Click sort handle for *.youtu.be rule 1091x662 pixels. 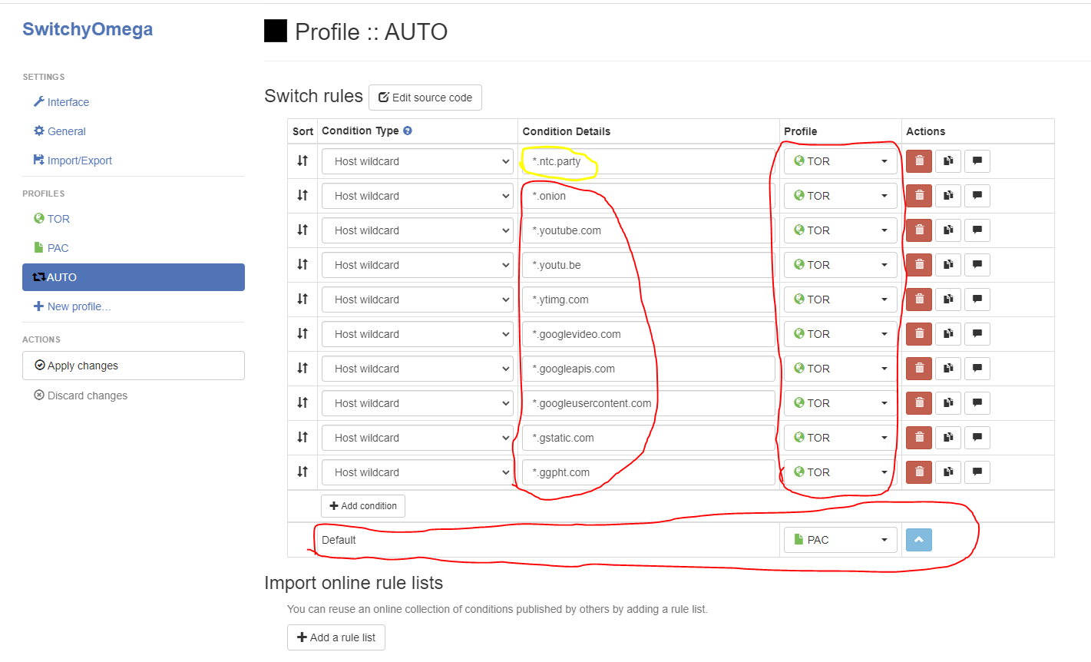303,264
